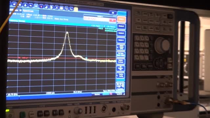Turn off markers with All Markers Off

click(x=121, y=69)
